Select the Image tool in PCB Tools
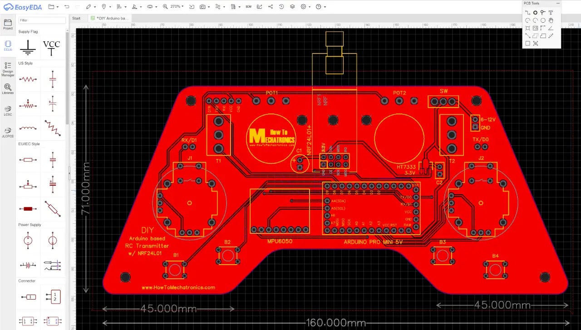Viewport: 581px width, 330px height. tap(535, 28)
